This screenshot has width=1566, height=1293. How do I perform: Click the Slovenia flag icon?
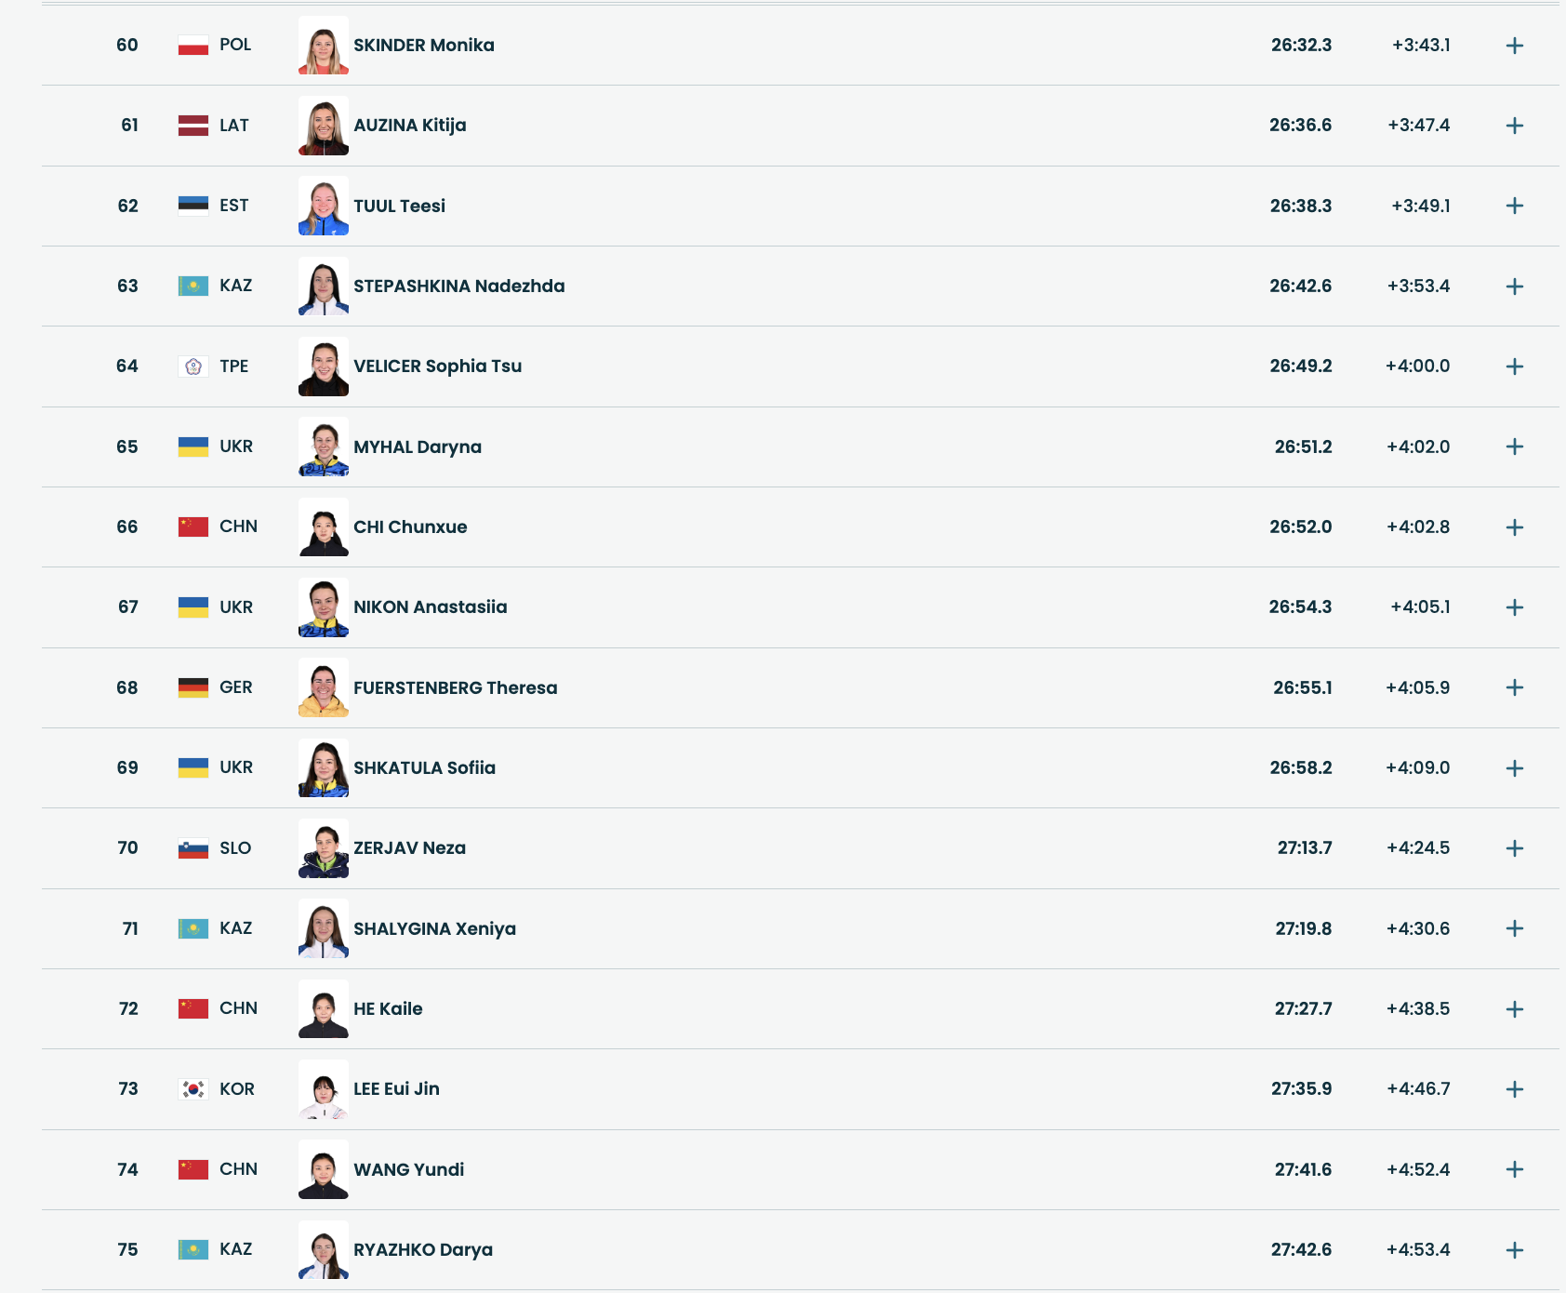click(193, 848)
